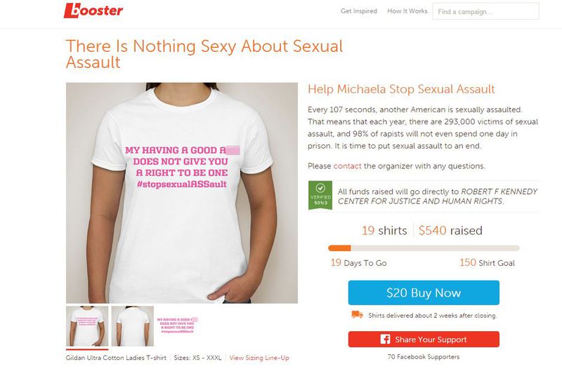Select the back view shirt thumbnail
Viewport: 562px width, 376px height.
tap(133, 326)
